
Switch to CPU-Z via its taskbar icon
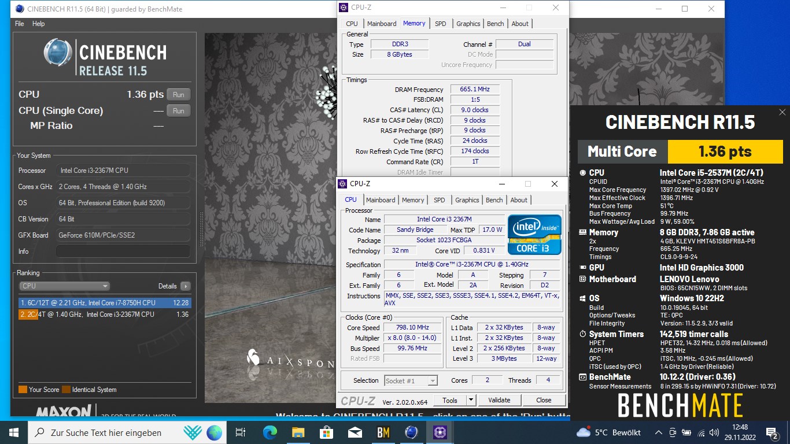click(440, 432)
